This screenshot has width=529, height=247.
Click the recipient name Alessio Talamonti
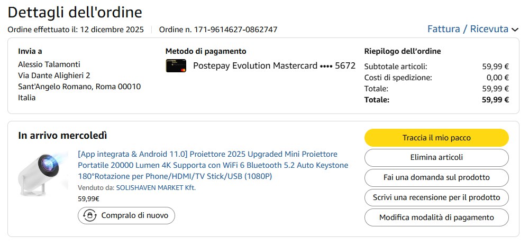tap(49, 64)
